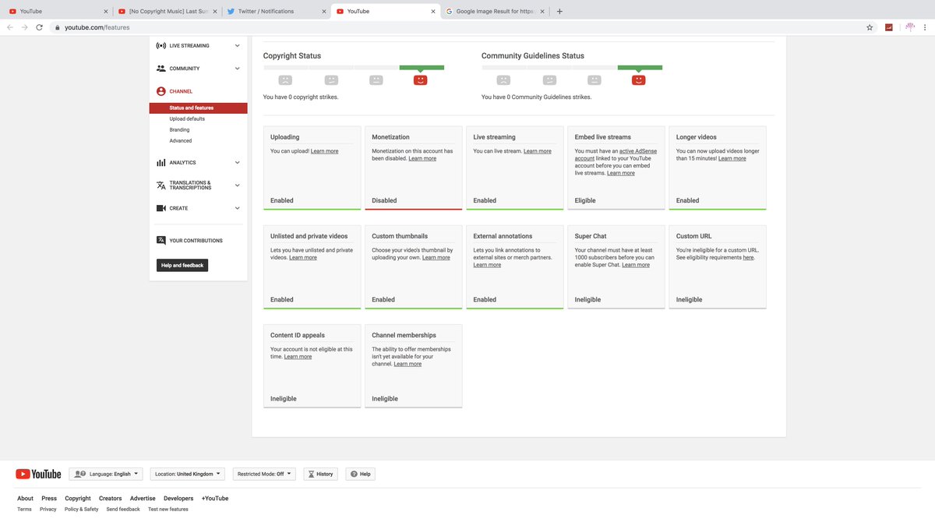Open Learn more in External annotations card

pyautogui.click(x=487, y=265)
